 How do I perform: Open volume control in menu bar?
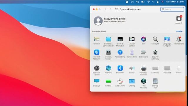click(137, 2)
